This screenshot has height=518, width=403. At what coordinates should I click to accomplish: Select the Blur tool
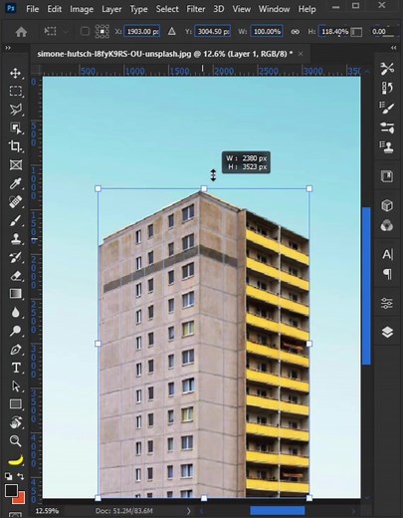pos(15,312)
